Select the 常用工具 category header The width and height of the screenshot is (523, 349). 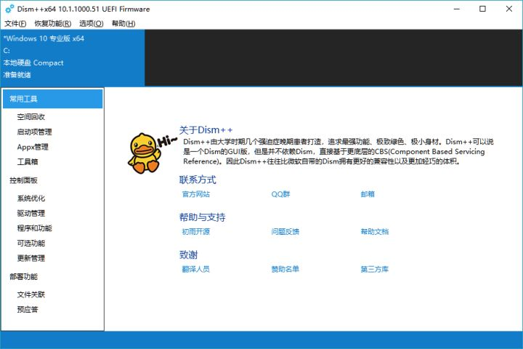[53, 99]
